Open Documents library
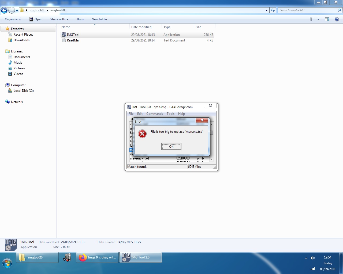Viewport: 343px width, 274px height. [x=22, y=57]
